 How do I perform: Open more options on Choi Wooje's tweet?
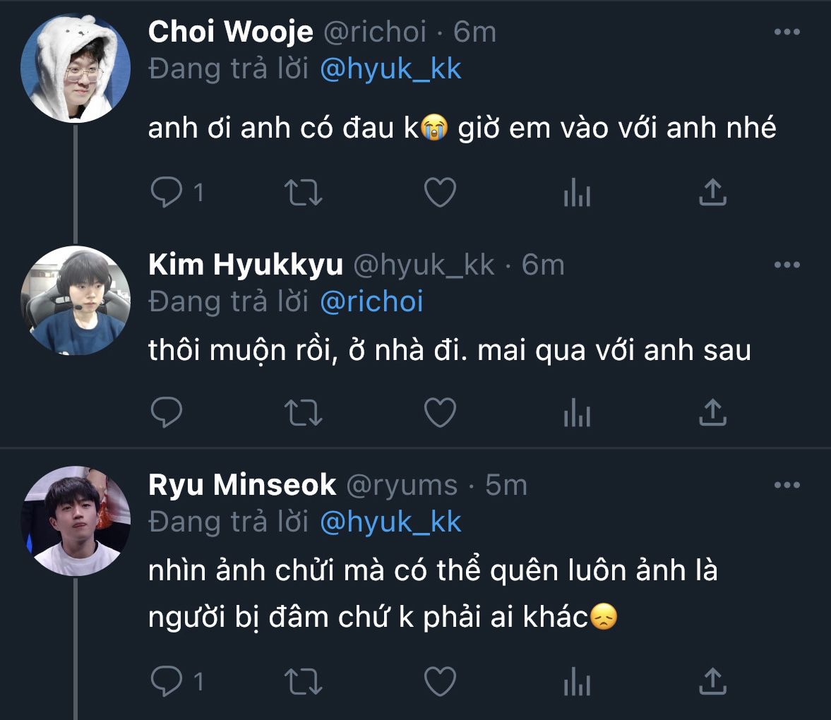click(787, 32)
